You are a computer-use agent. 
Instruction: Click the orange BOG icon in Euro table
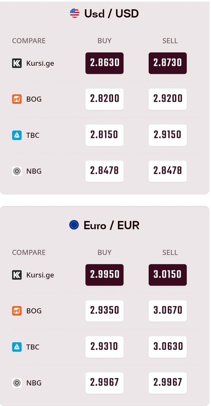[x=17, y=311]
